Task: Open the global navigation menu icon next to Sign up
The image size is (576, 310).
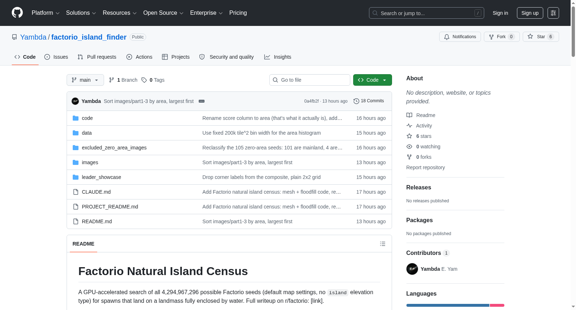Action: 553,13
